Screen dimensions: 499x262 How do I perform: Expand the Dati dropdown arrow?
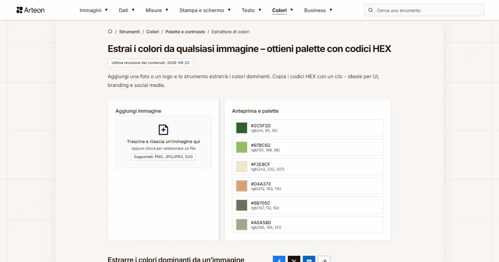[133, 10]
